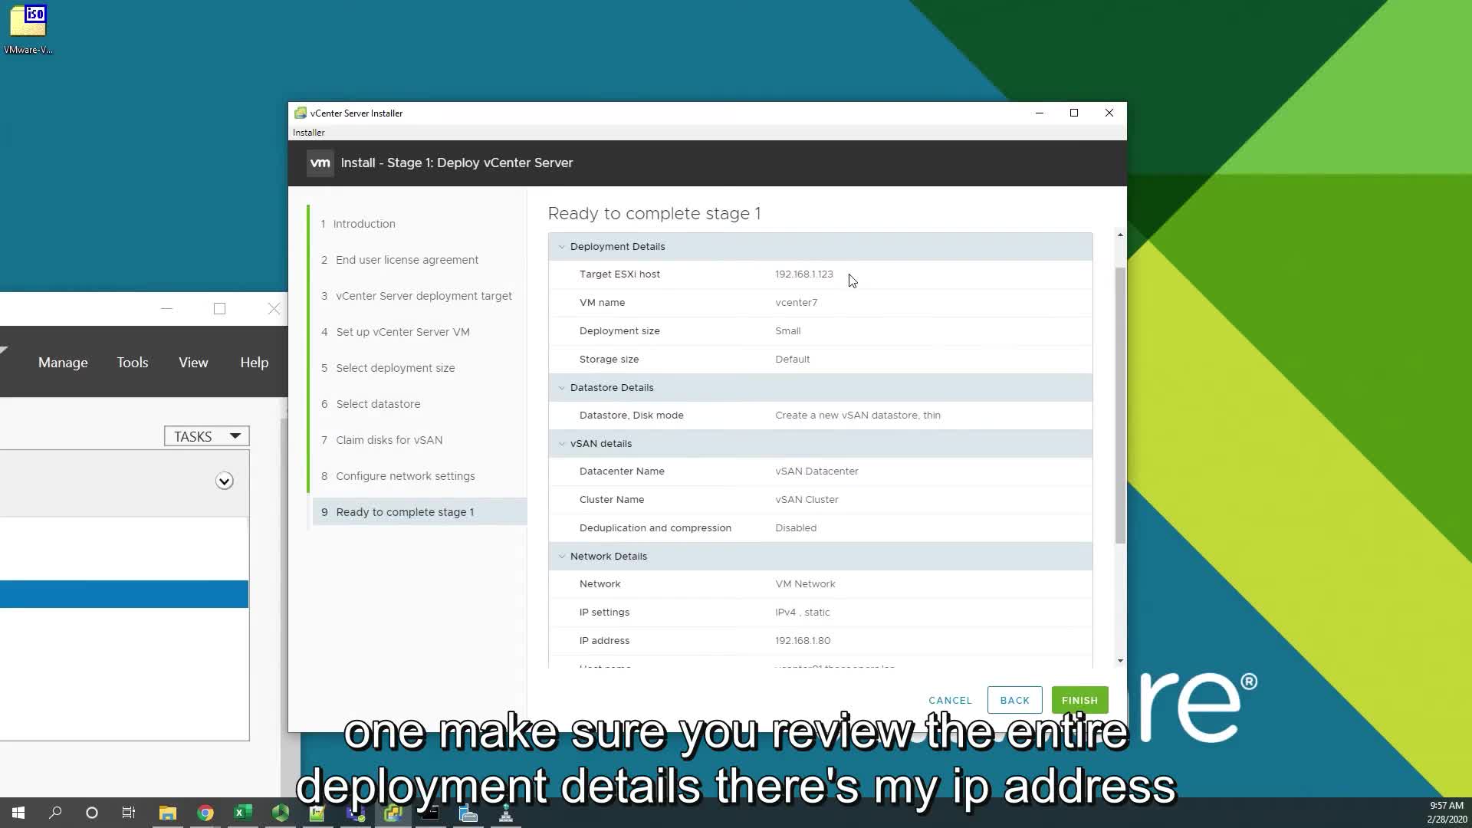Switch to vCenter Server Installer taskbar icon
Viewport: 1472px width, 828px height.
tap(393, 813)
